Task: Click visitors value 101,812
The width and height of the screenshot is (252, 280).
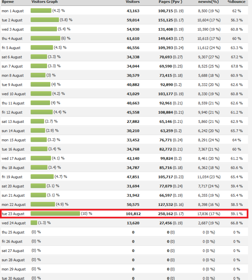Action: 133,214
